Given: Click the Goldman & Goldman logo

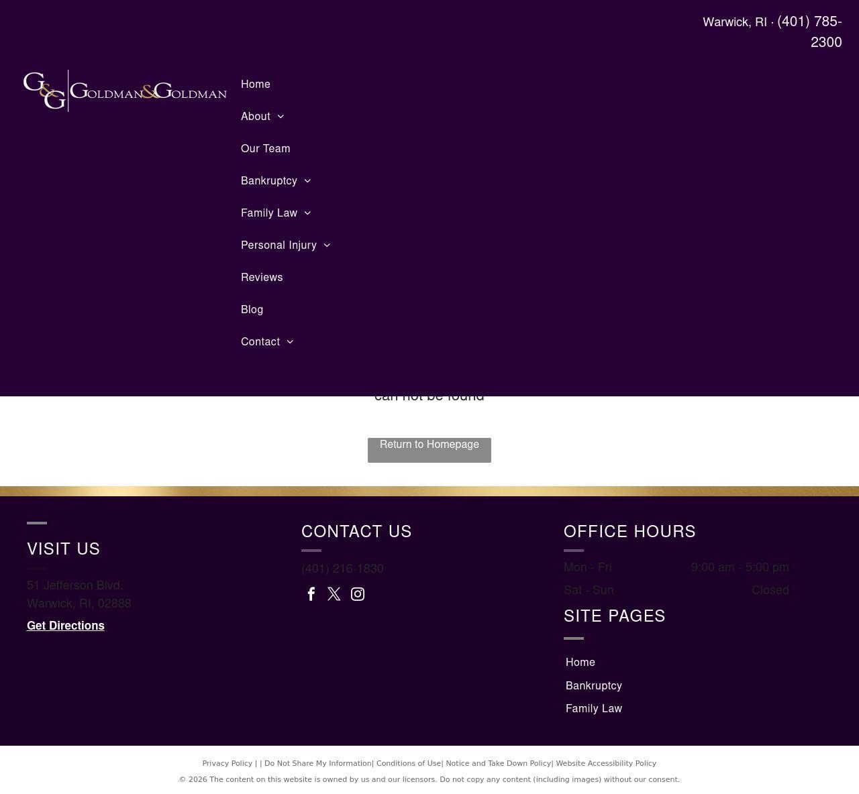Looking at the screenshot, I should pos(125,91).
